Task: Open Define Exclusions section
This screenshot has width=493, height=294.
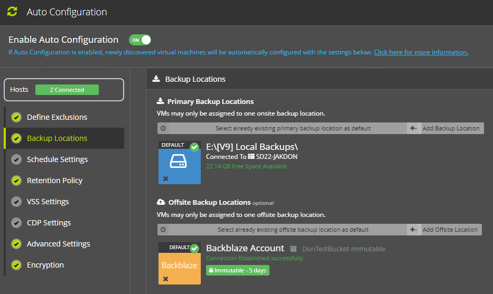Action: coord(57,117)
